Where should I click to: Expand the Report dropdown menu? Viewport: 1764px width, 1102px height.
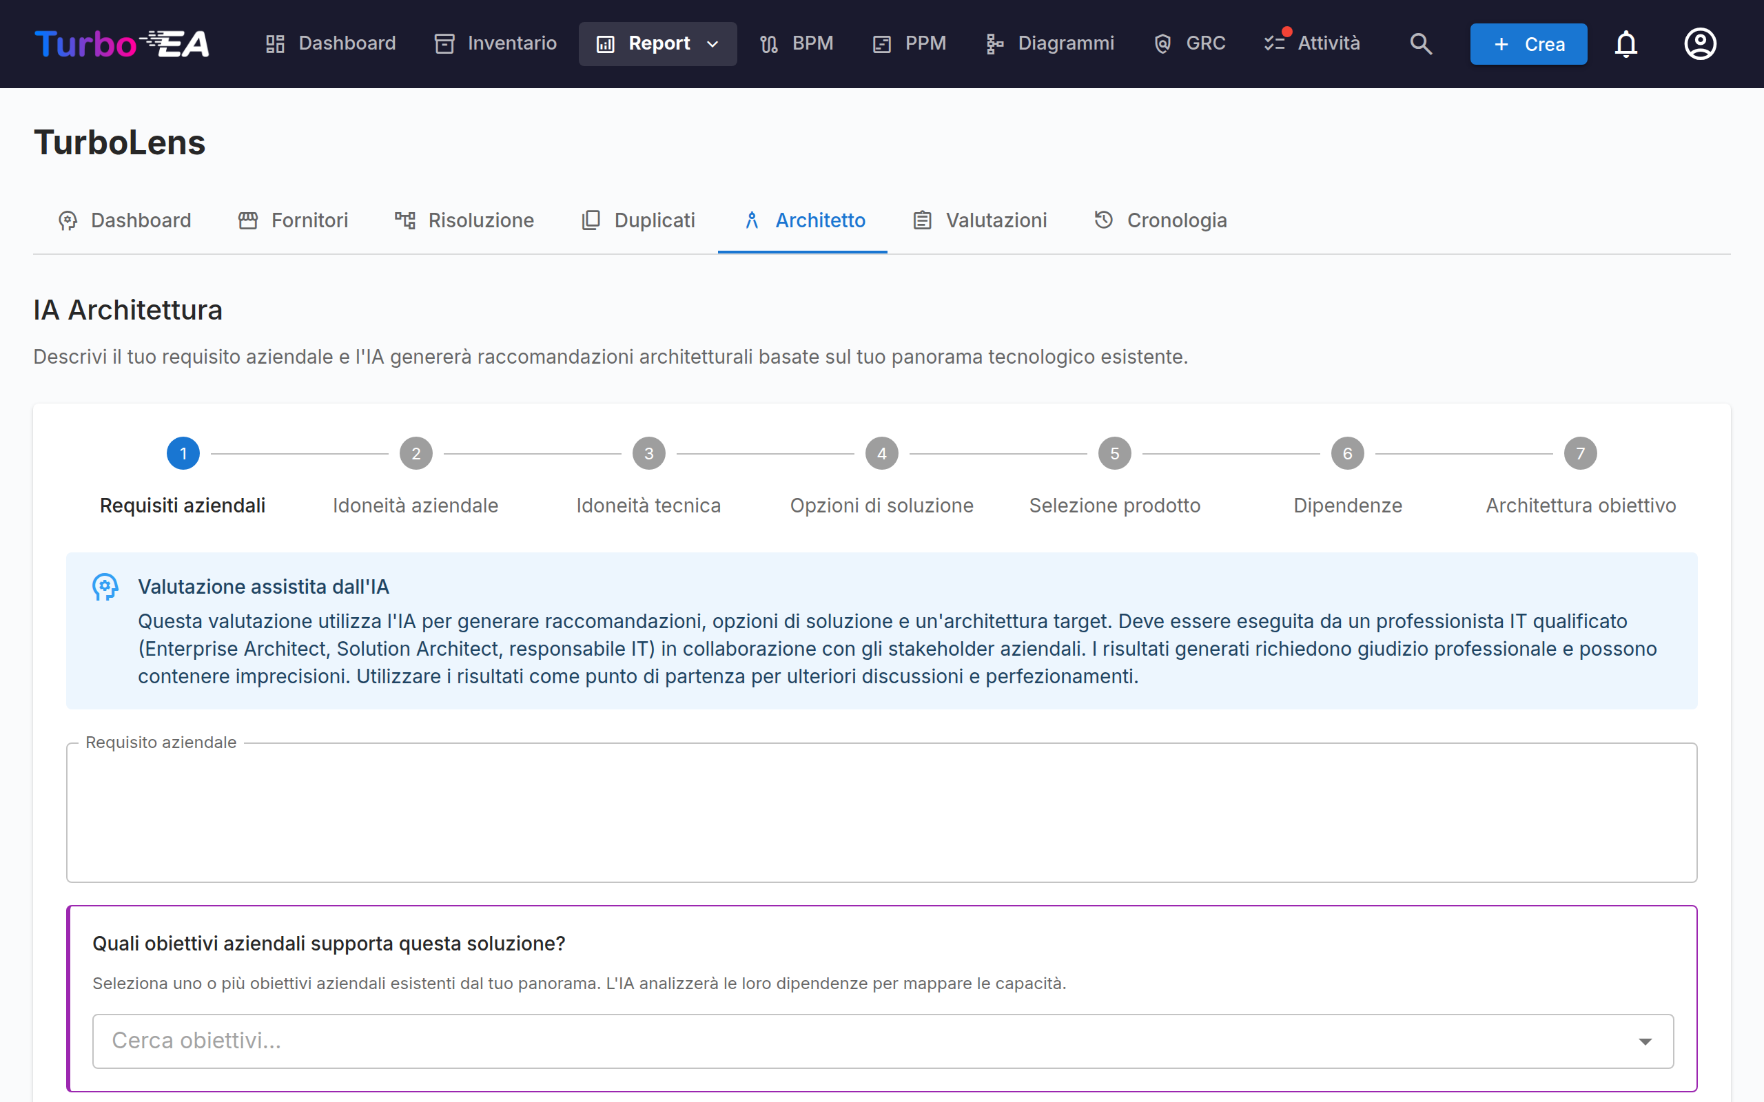tap(657, 43)
